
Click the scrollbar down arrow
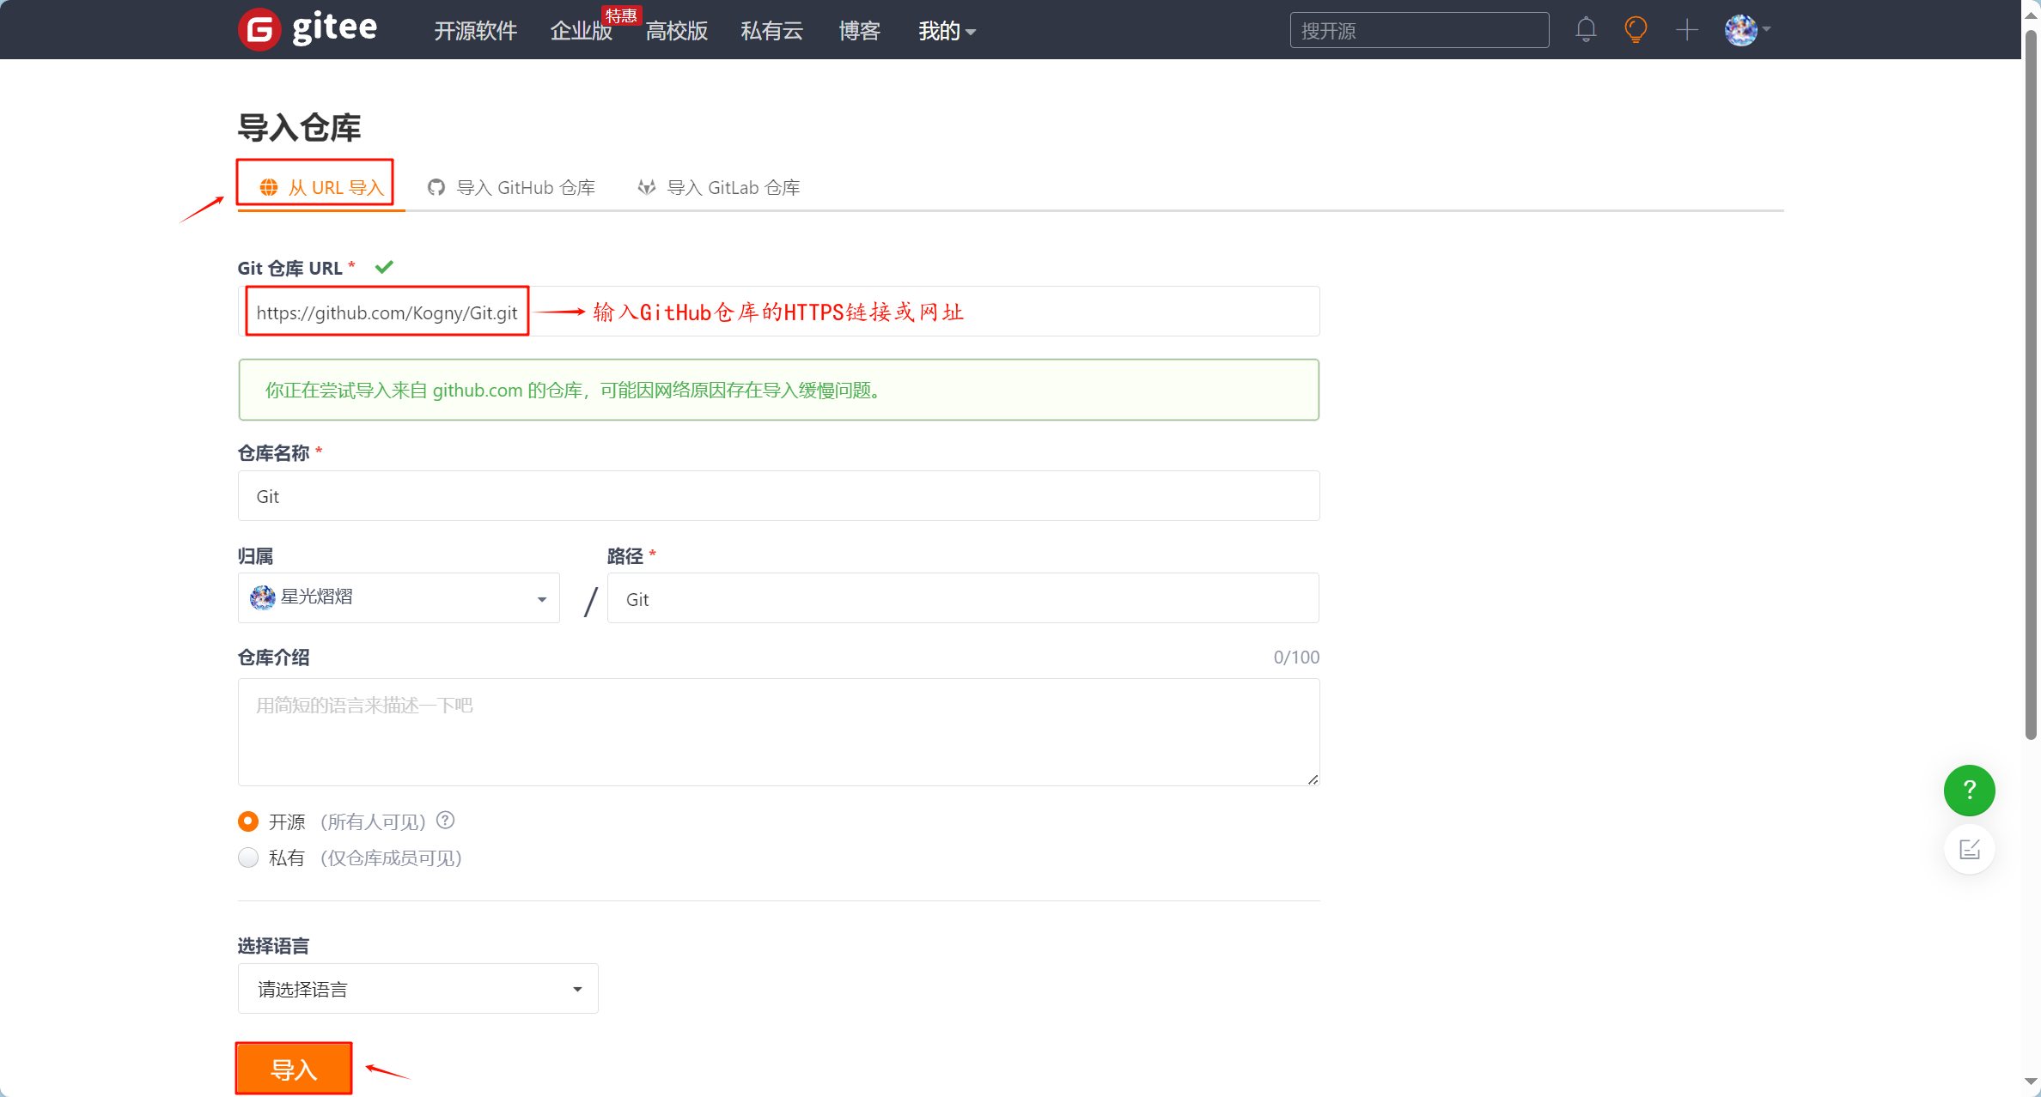(2031, 1082)
